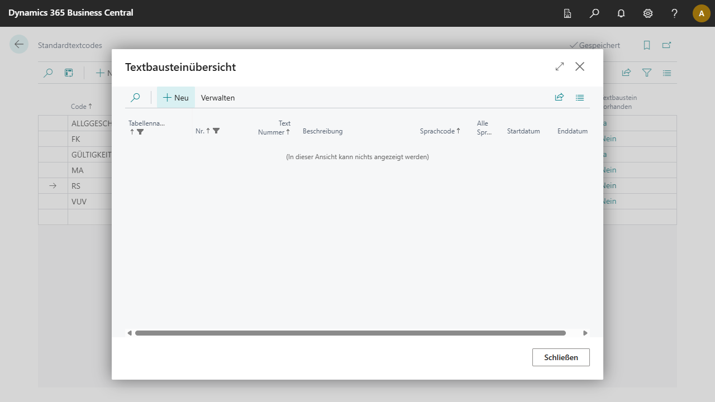Click the horizontal scrollbar right arrow
Image resolution: width=715 pixels, height=402 pixels.
coord(585,333)
